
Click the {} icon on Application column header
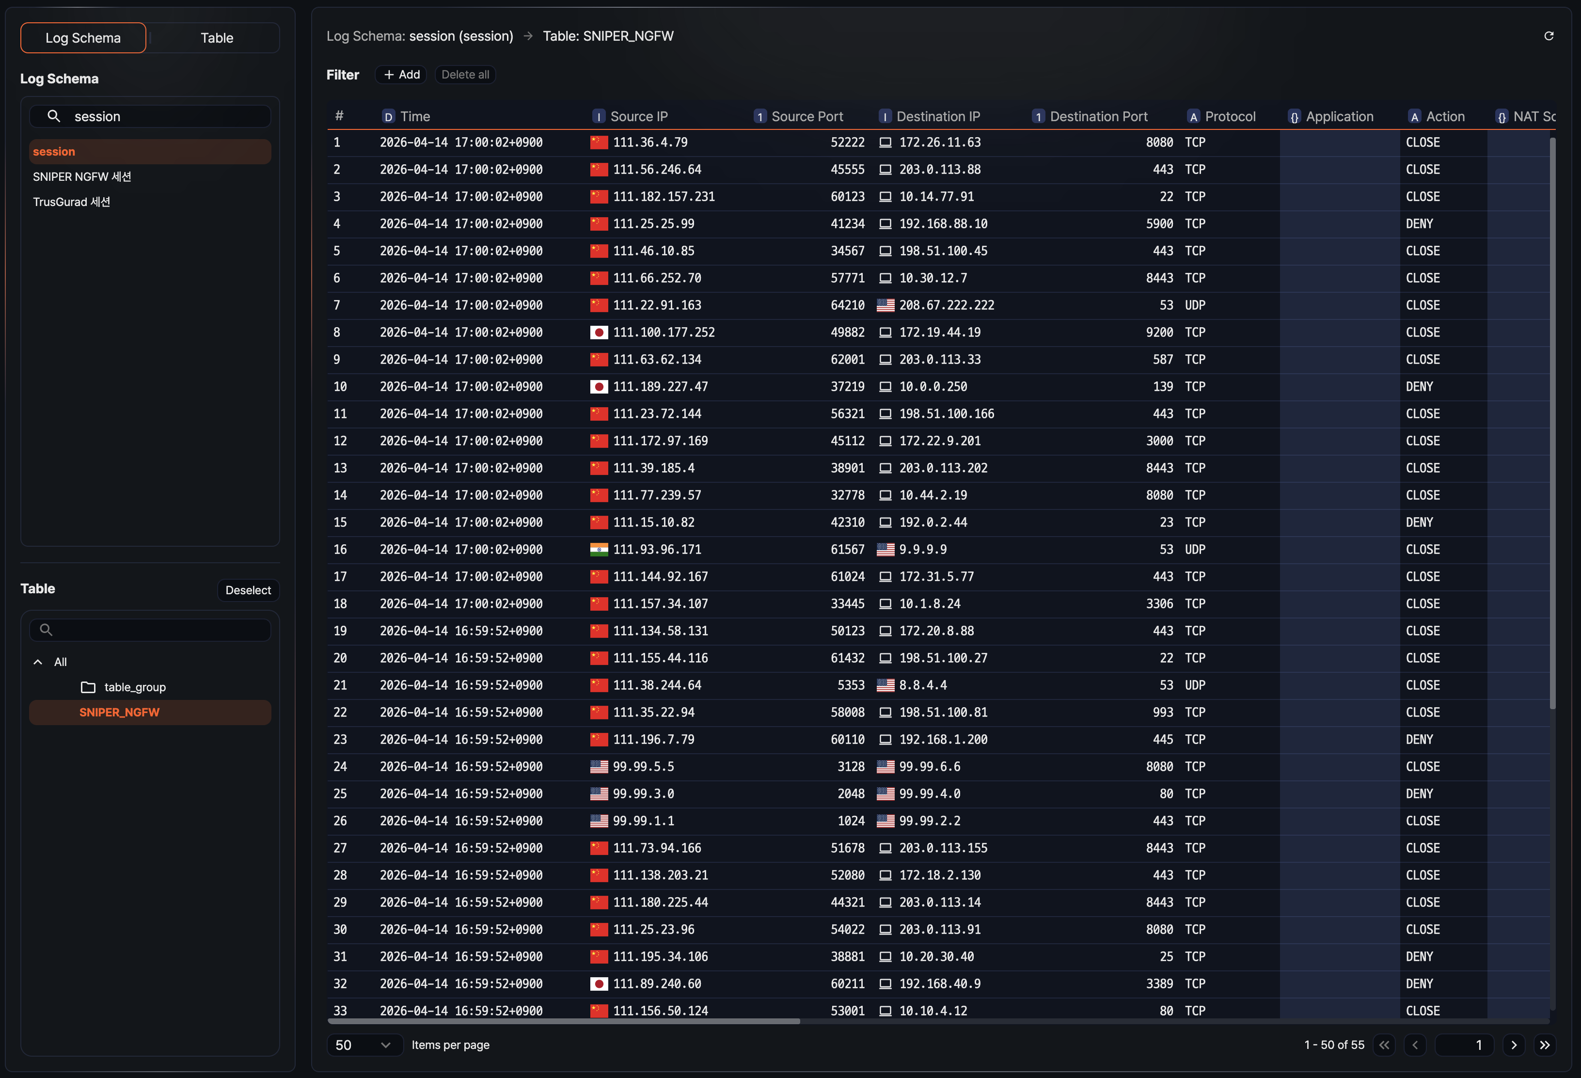point(1295,116)
